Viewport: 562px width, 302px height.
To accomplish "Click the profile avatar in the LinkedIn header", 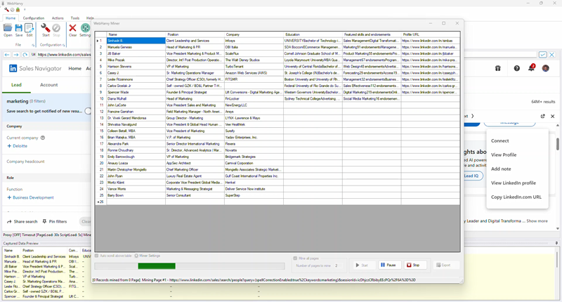I will [x=546, y=68].
